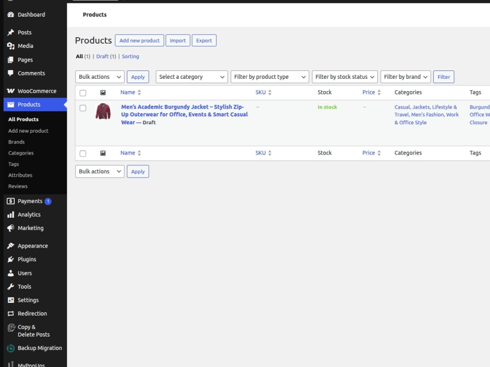Open All Products submenu item

tap(24, 119)
